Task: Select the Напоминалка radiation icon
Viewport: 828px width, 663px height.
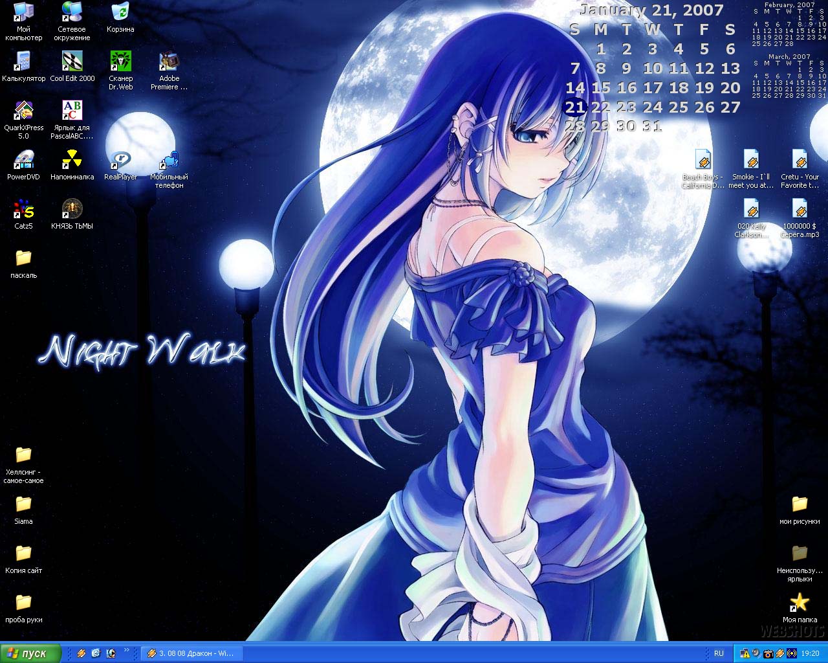Action: point(72,165)
